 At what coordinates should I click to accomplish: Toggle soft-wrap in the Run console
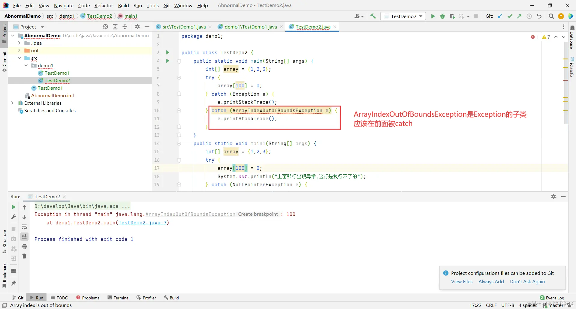[x=24, y=227]
